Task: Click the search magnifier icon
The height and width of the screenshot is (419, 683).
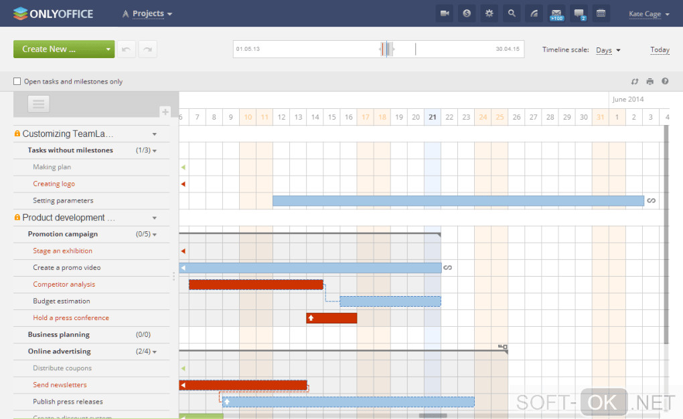Action: [512, 13]
